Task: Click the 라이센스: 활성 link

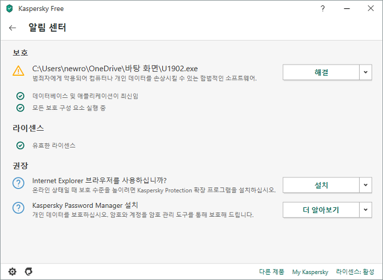Action: click(355, 272)
